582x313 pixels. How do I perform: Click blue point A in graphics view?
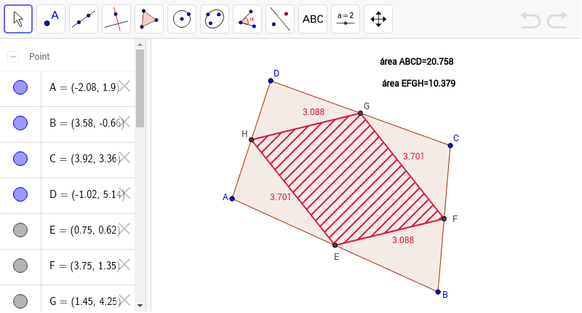232,199
